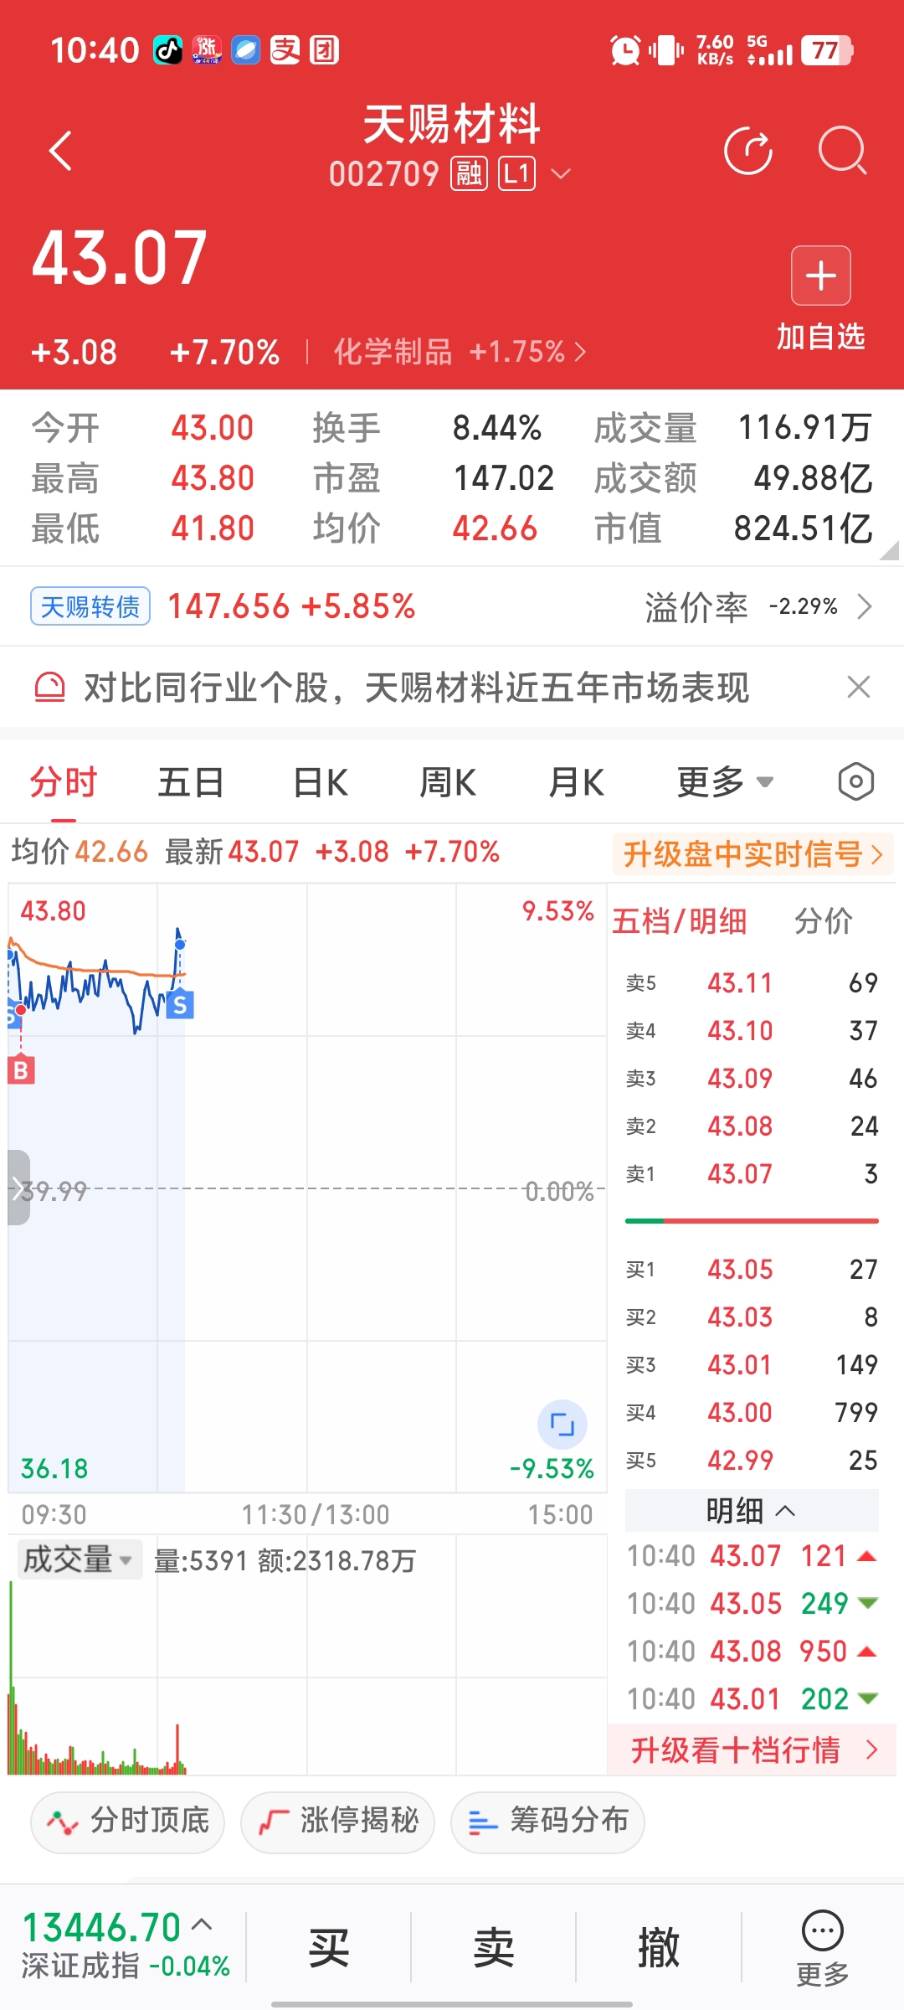Tap trade detail row with volume 121
This screenshot has height=2010, width=904.
click(x=752, y=1555)
